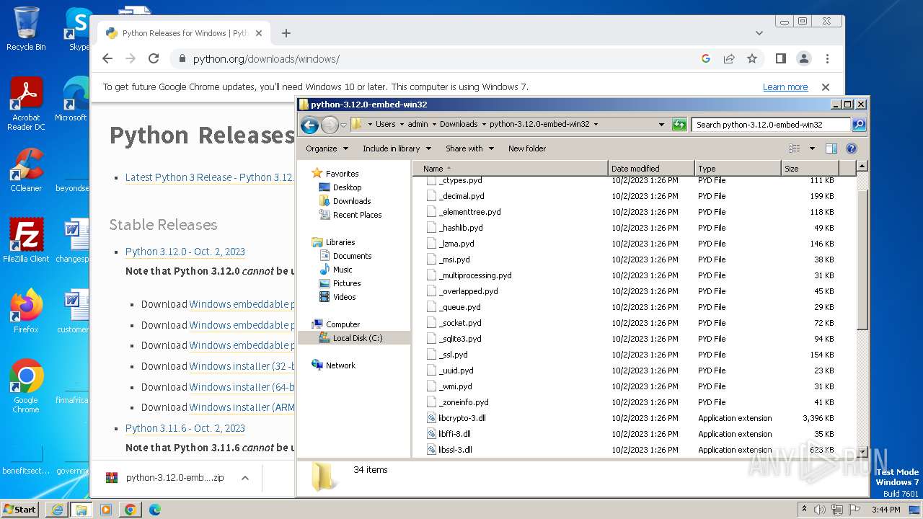This screenshot has width=923, height=519.
Task: Open Acrobat Reader DC desktop icon
Action: pyautogui.click(x=26, y=104)
